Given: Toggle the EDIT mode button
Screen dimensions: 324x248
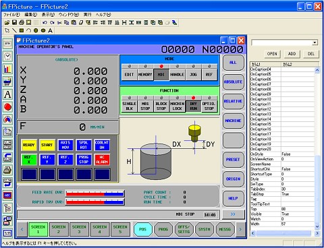Looking at the screenshot, I should click(x=129, y=74).
